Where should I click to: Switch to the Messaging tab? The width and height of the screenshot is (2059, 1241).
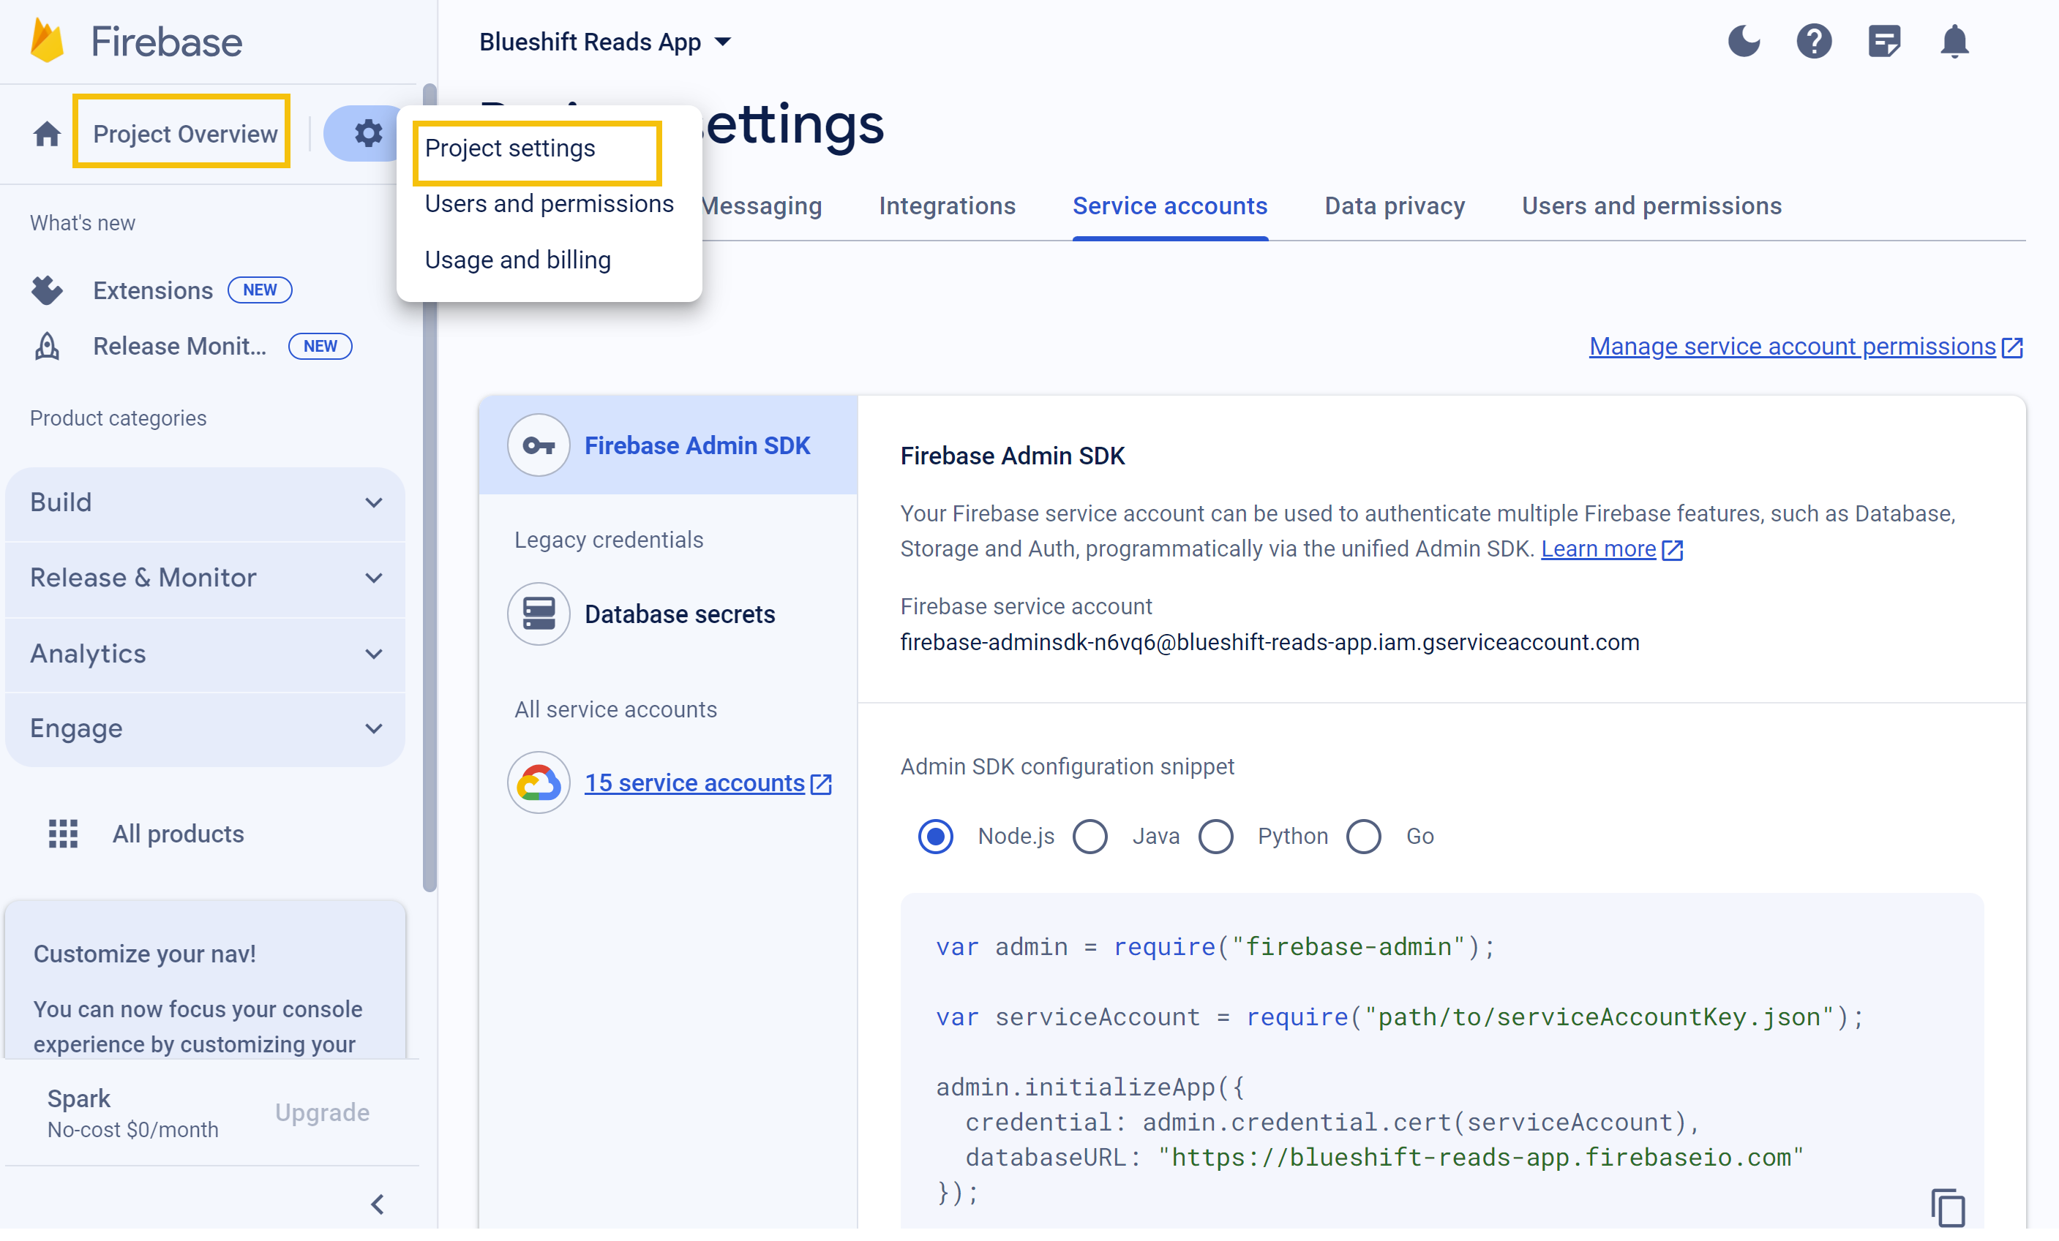761,205
